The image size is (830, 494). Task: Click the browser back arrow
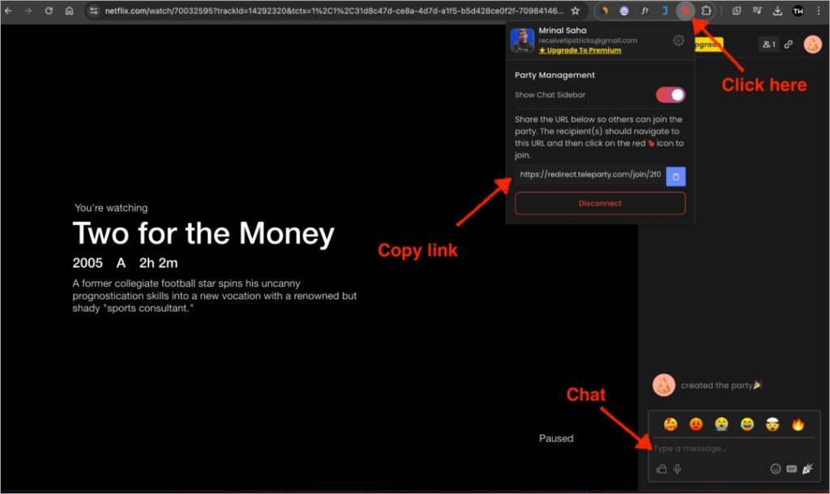pyautogui.click(x=8, y=11)
